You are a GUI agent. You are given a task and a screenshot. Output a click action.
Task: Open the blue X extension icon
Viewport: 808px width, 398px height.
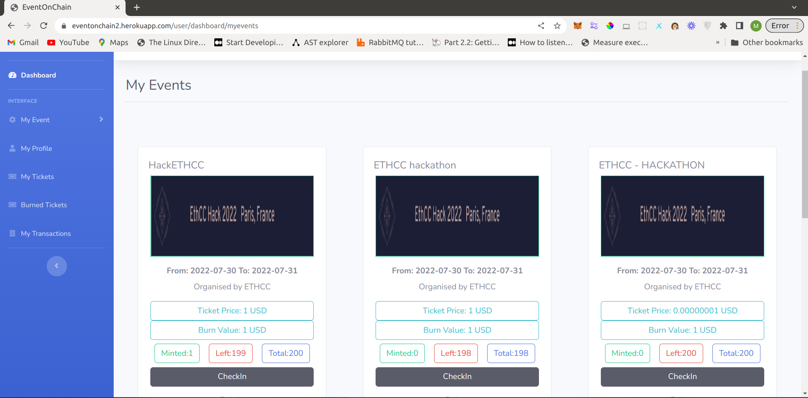click(659, 26)
